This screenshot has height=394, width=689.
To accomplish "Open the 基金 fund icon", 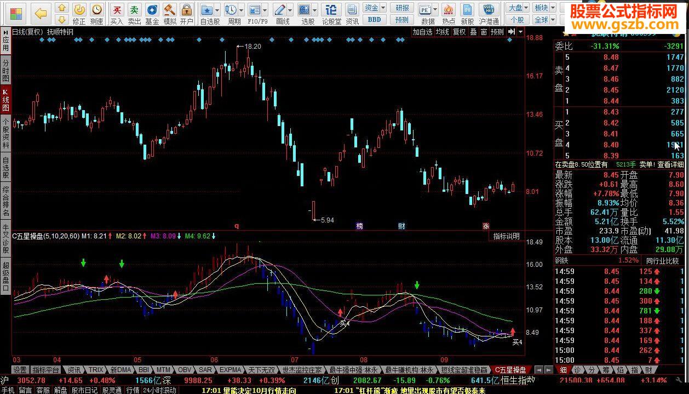I will 152,14.
